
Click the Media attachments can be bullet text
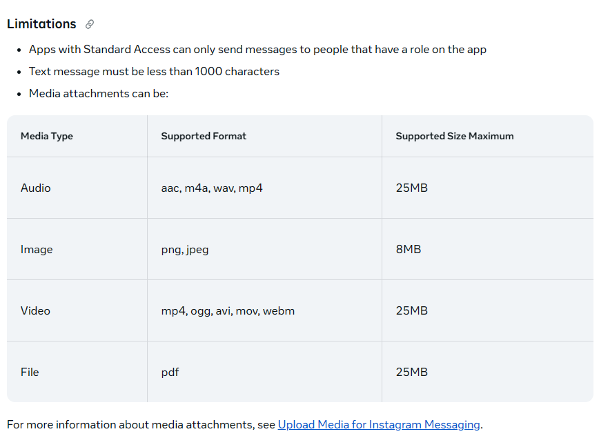tap(99, 94)
